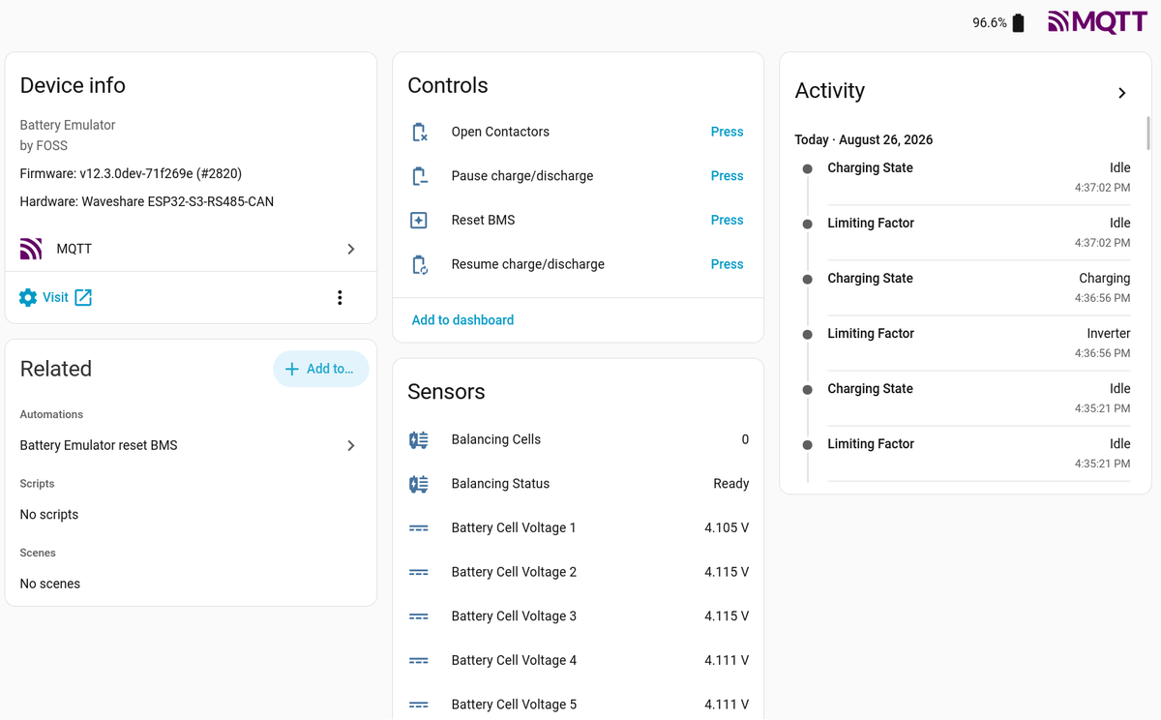
Task: Click the battery level icon at top
Action: 1018,23
